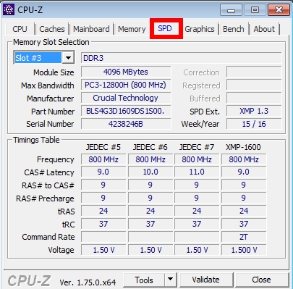The width and height of the screenshot is (293, 289).
Task: Click the Command Rate row label
Action: [x=48, y=237]
